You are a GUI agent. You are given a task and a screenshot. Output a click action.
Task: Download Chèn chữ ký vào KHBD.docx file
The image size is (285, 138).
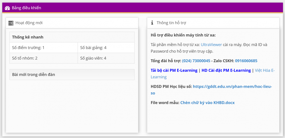pos(207,103)
